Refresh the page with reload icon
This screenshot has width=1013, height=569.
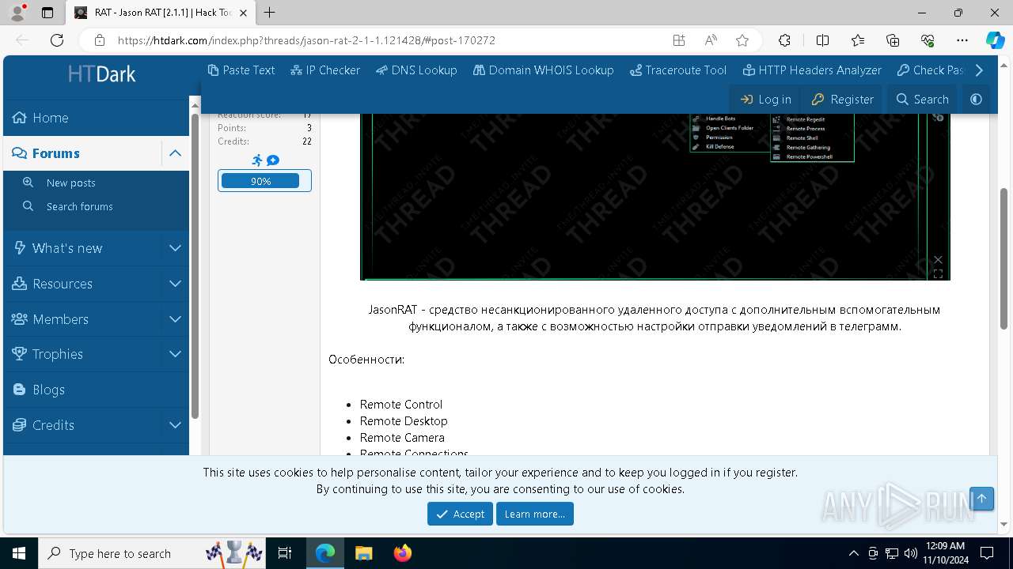(x=57, y=40)
